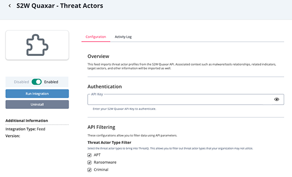Viewport: 292px width, 177px height.
Task: Click the 'Authentication' heading
Action: [x=105, y=87]
